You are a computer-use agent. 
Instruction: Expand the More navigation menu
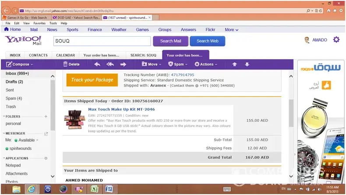pyautogui.click(x=232, y=30)
